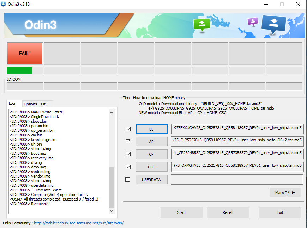The width and height of the screenshot is (307, 228).
Task: Click the Start button
Action: [x=182, y=212]
